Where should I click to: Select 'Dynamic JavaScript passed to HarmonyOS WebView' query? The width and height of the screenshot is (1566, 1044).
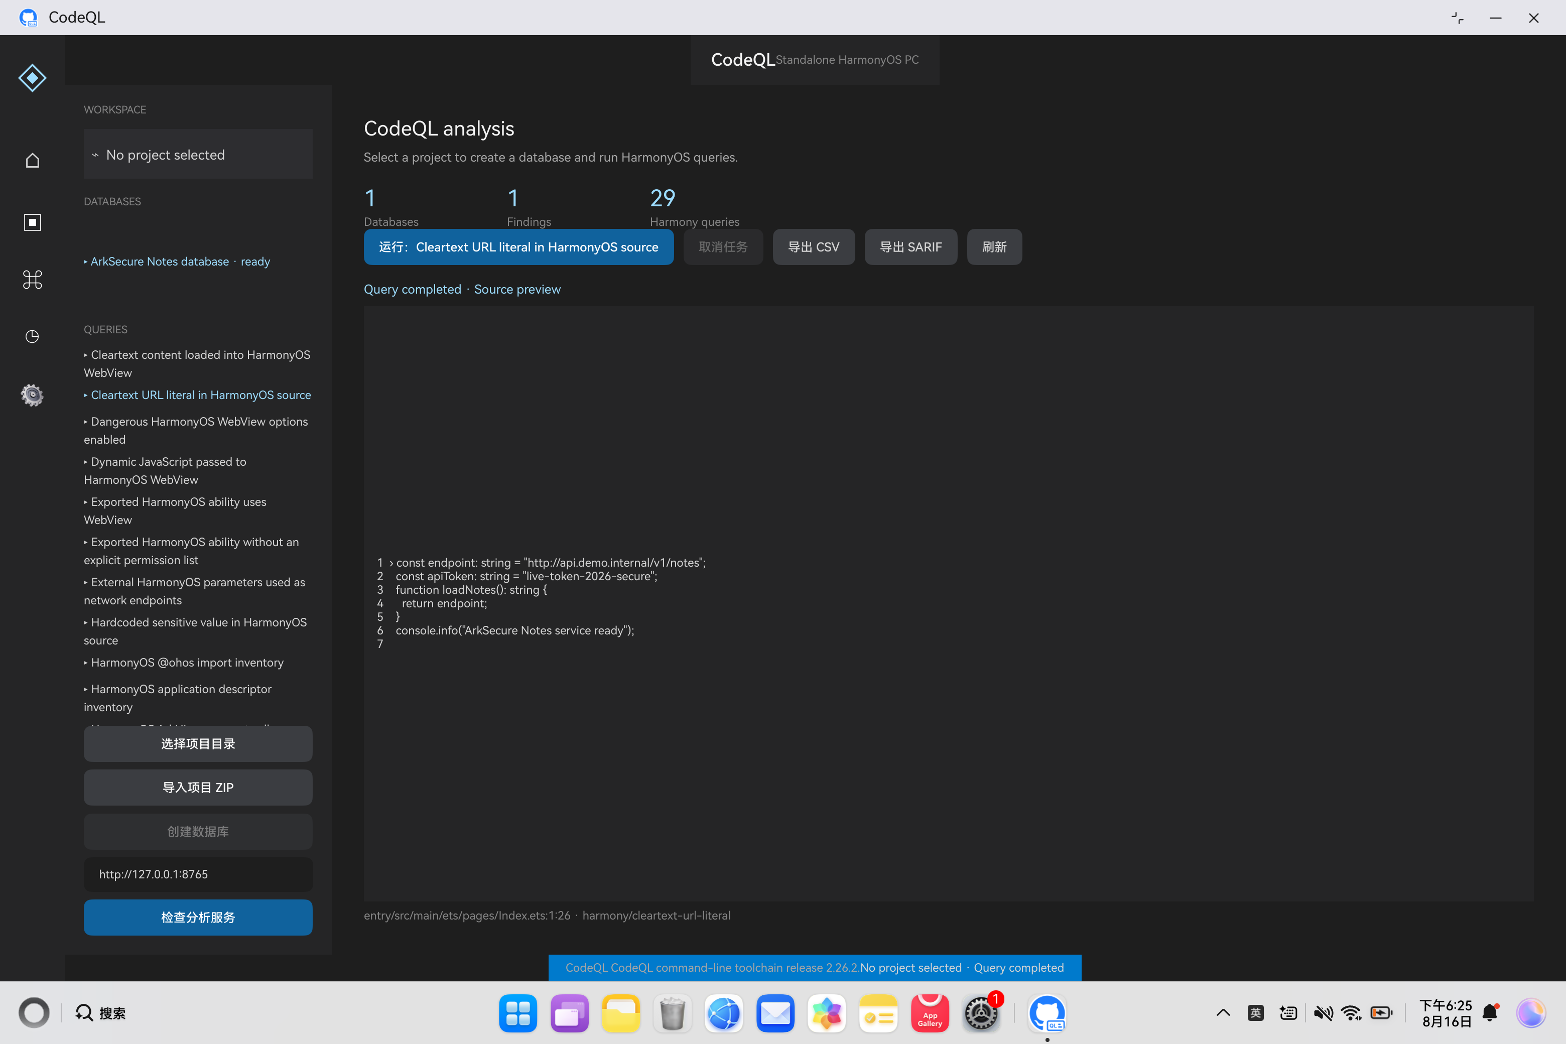pos(198,470)
